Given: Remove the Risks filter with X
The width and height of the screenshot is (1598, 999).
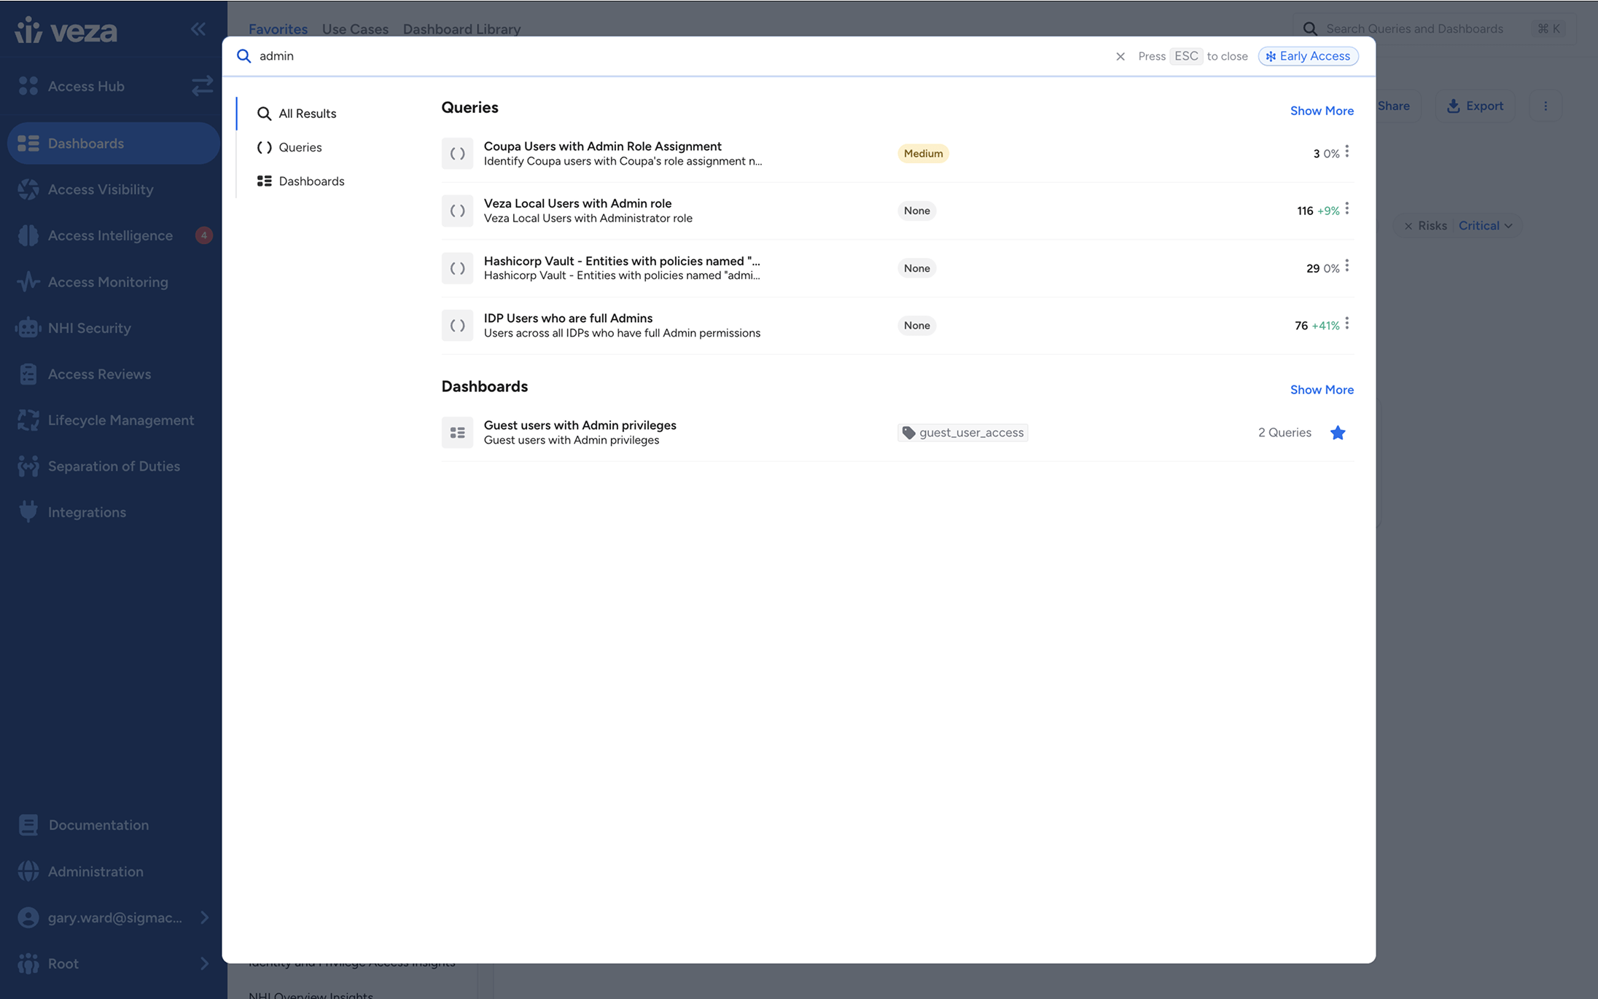Looking at the screenshot, I should 1408,226.
